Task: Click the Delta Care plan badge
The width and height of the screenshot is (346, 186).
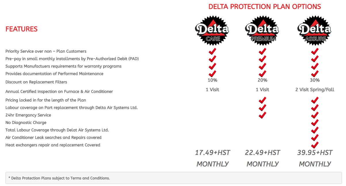Action: pos(212,30)
